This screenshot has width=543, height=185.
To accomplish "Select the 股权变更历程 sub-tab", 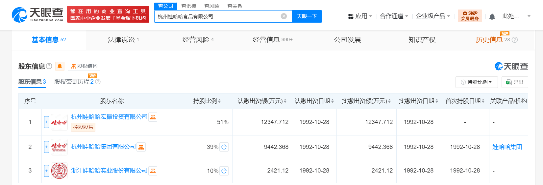I will (74, 82).
